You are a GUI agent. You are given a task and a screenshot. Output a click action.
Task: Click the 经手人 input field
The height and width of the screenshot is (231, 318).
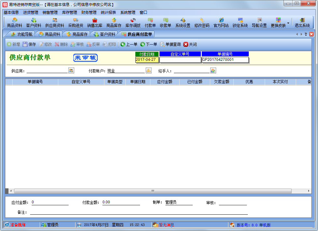tap(192, 71)
